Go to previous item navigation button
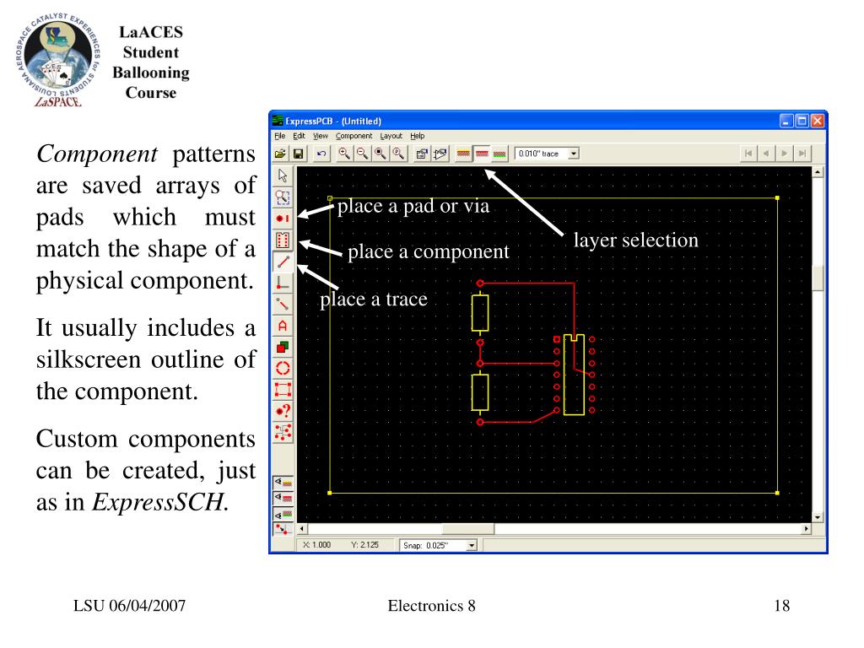 [x=766, y=154]
